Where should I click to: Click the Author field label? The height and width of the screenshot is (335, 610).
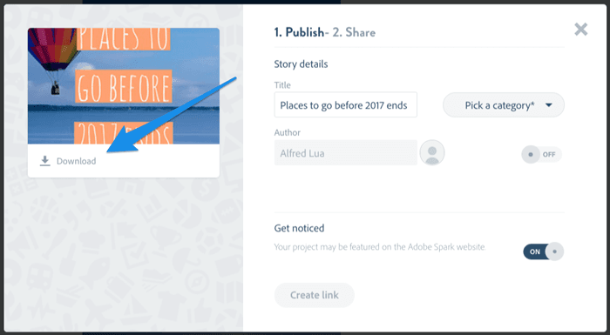287,132
